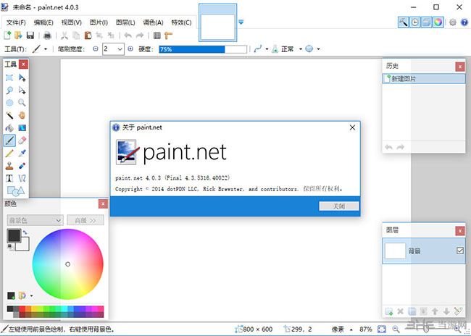Select the Move Selected Pixels tool
This screenshot has height=336, width=471.
22,77
